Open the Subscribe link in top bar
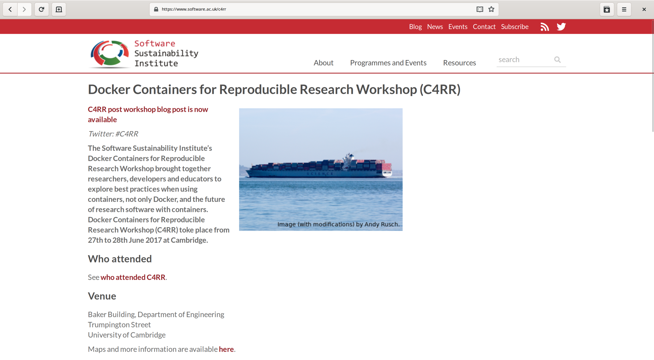Screen dimensions: 654x360 point(515,27)
